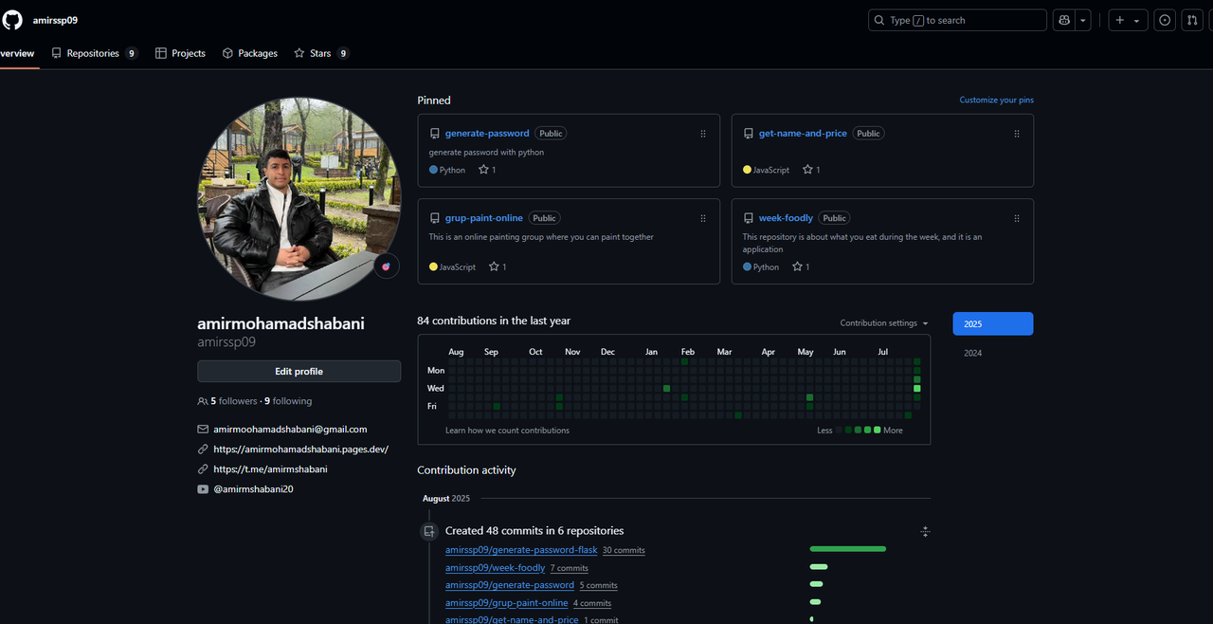Select the 2025 contribution year
This screenshot has height=624, width=1213.
pos(993,324)
